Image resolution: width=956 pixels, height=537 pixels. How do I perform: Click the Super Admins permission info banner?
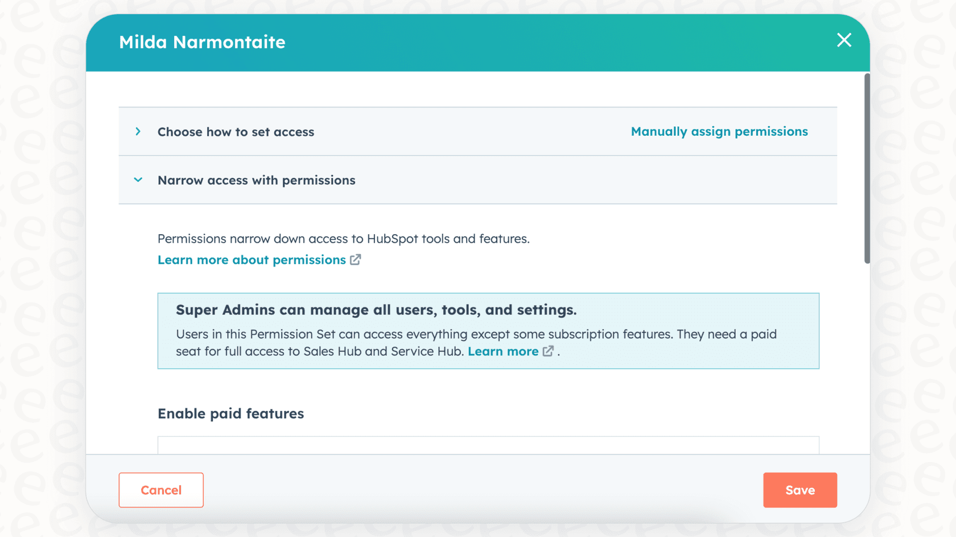(488, 331)
